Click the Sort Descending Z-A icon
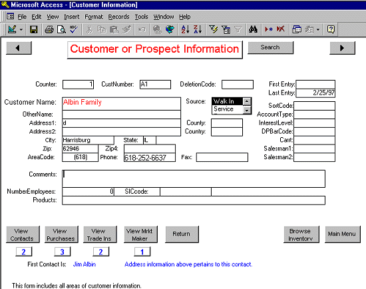The width and height of the screenshot is (366, 289). 198,30
